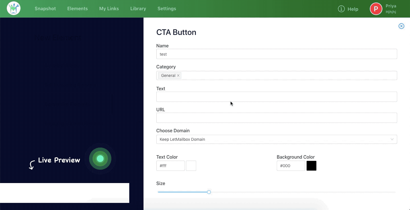Click the Priya profile avatar
Screen dimensions: 410x210
pyautogui.click(x=376, y=9)
